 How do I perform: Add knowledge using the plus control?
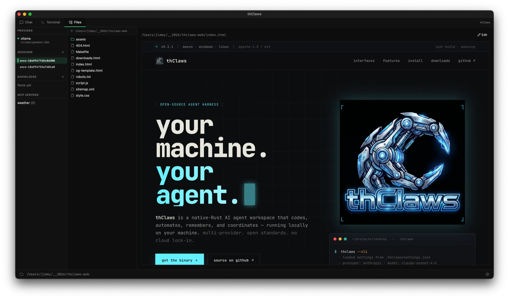[x=63, y=77]
